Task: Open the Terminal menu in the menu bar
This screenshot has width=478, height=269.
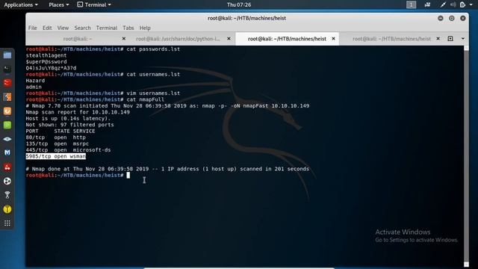Action: [107, 28]
